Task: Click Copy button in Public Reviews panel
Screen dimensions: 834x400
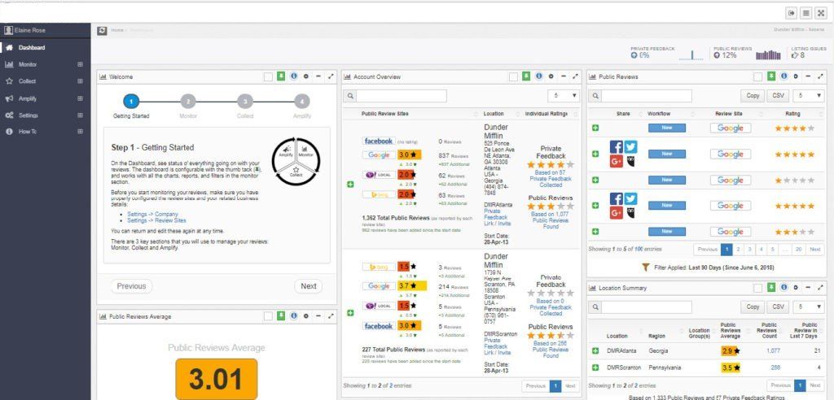Action: point(753,96)
